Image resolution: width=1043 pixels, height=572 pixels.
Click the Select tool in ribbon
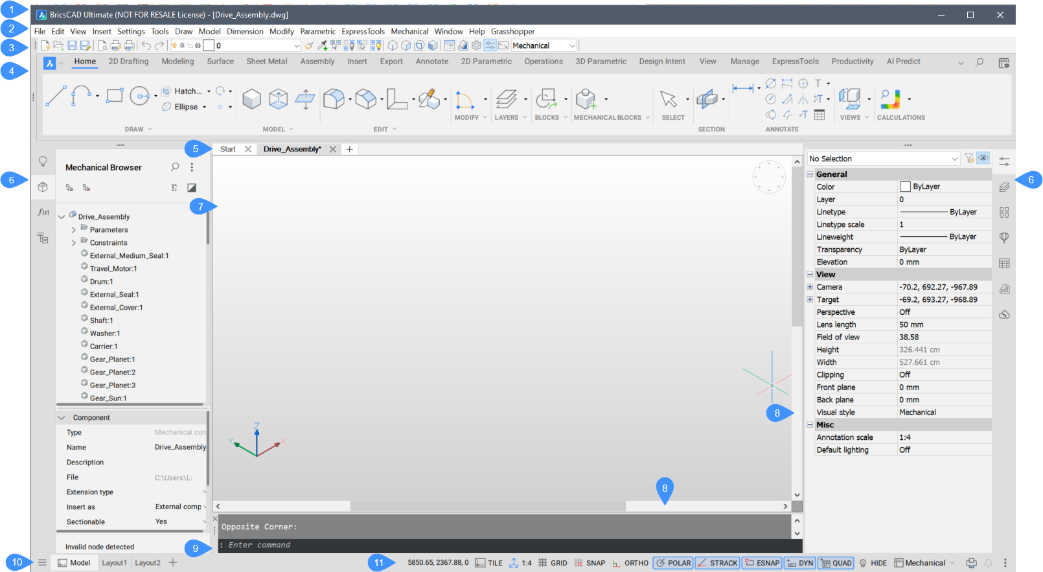668,98
